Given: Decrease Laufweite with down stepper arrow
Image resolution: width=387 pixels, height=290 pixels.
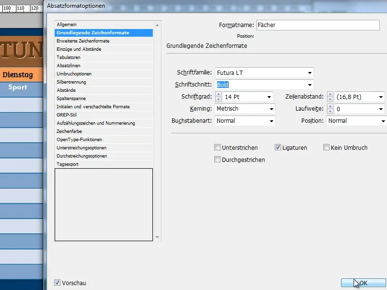Looking at the screenshot, I should (x=330, y=111).
